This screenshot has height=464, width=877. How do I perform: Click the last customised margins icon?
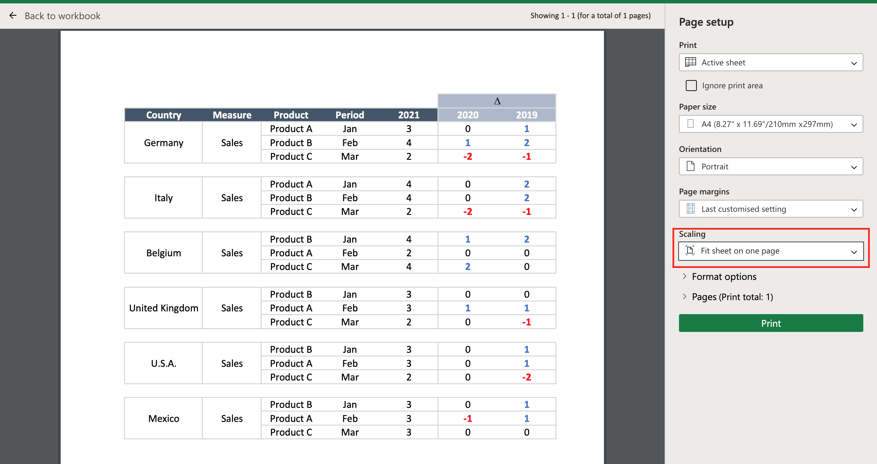coord(691,209)
